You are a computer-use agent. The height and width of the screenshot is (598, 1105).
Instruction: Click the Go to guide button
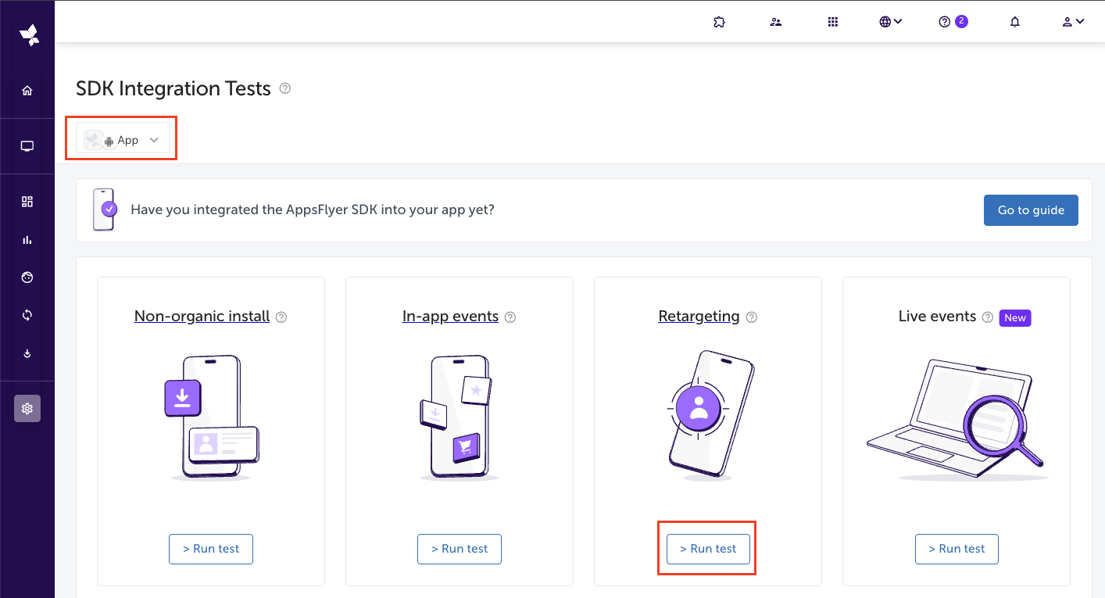pyautogui.click(x=1031, y=210)
